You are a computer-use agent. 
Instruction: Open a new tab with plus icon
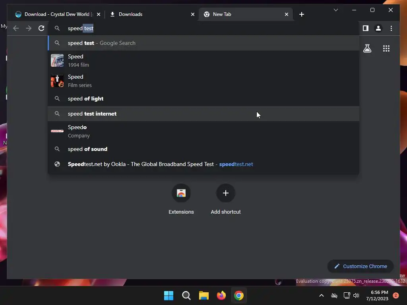[x=301, y=14]
